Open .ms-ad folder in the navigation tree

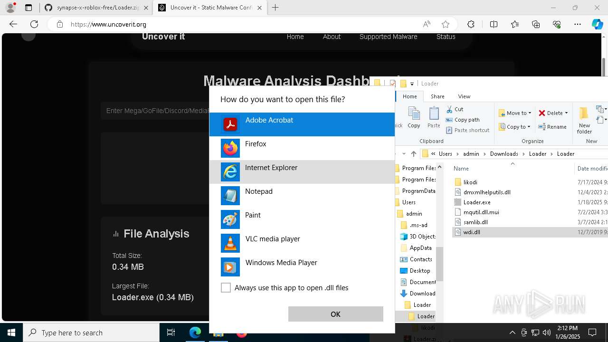coord(418,225)
